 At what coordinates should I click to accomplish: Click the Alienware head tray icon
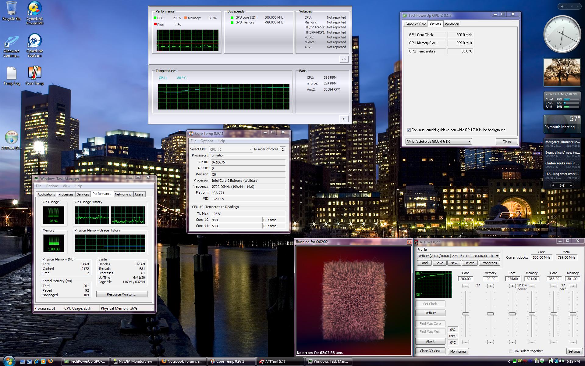[x=542, y=361]
